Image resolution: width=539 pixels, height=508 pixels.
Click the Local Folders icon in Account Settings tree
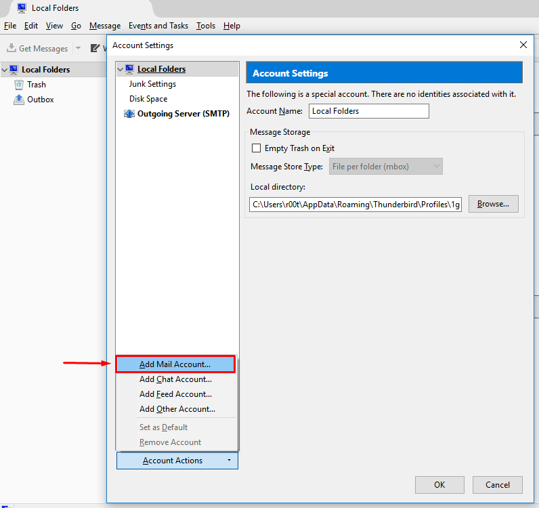129,69
